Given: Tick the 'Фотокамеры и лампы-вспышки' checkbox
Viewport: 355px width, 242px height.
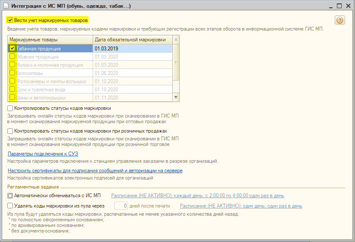Looking at the screenshot, I should (12, 81).
